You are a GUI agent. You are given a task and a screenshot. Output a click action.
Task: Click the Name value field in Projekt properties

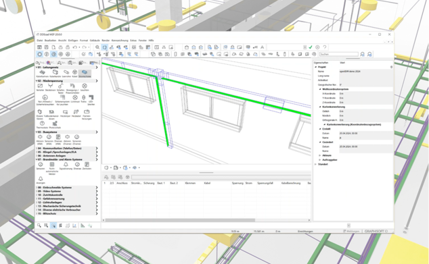coord(366,72)
